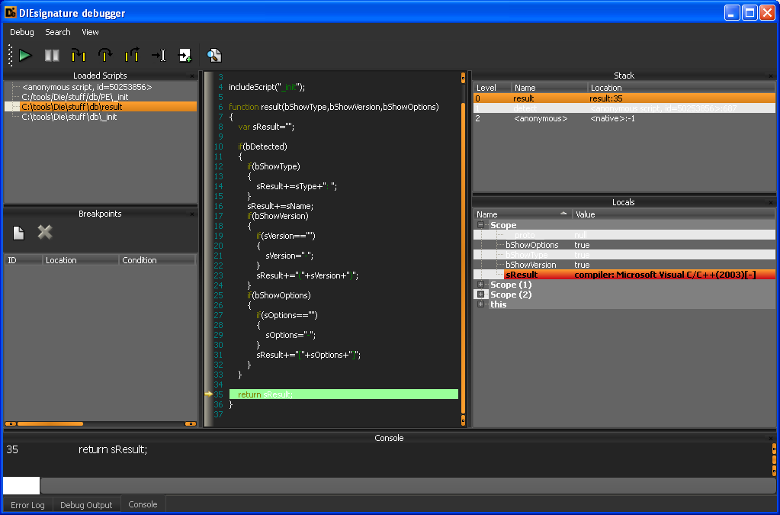The width and height of the screenshot is (780, 515).
Task: Switch to the Error Log tab
Action: (27, 504)
